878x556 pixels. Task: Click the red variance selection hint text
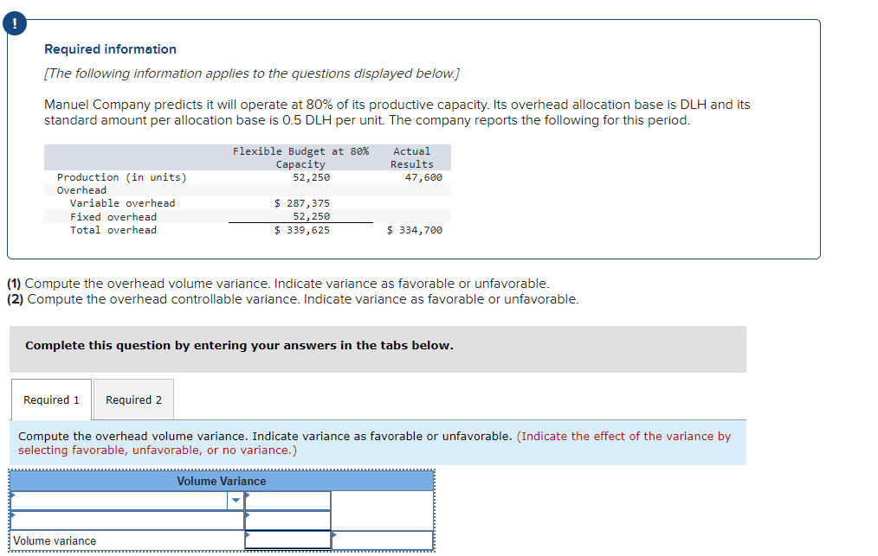coord(374,443)
